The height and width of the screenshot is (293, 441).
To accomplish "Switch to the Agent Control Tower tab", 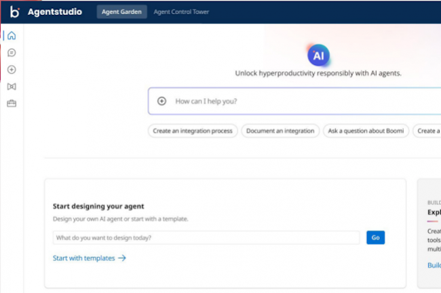I will (x=181, y=12).
